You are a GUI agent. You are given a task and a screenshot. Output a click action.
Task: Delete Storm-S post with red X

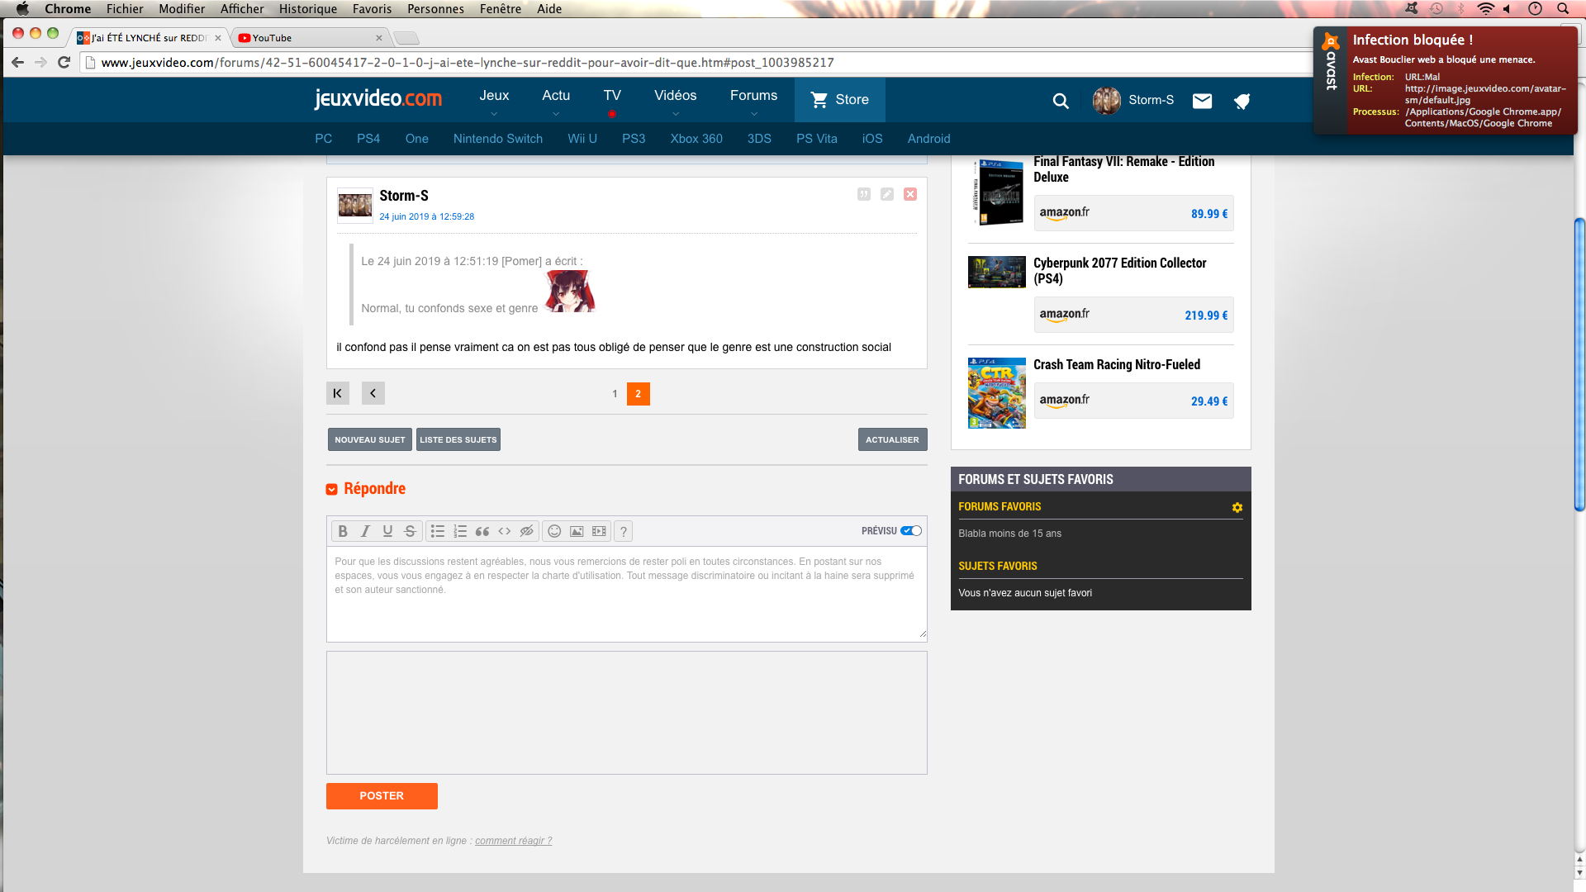click(909, 194)
